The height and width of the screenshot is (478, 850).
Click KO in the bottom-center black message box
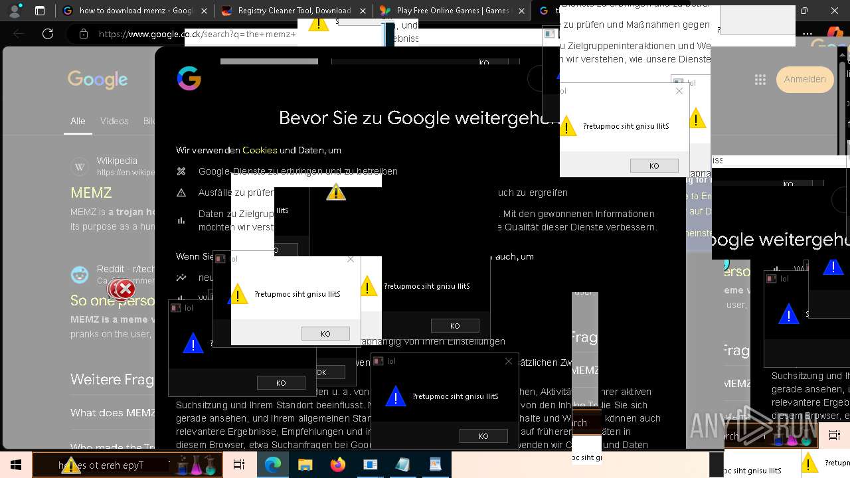coord(483,436)
